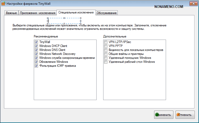This screenshot has width=199, height=123.
Task: Uncheck the TinyWall checkbox
Action: pos(36,42)
